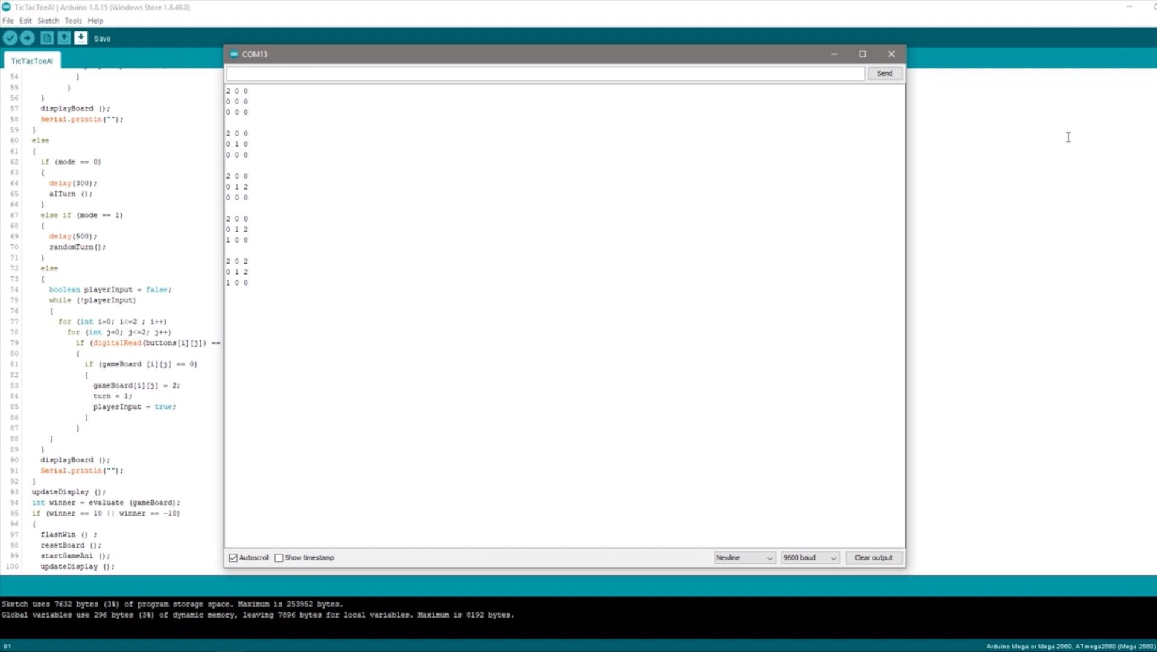The height and width of the screenshot is (652, 1157).
Task: Click the Send button
Action: click(x=884, y=74)
